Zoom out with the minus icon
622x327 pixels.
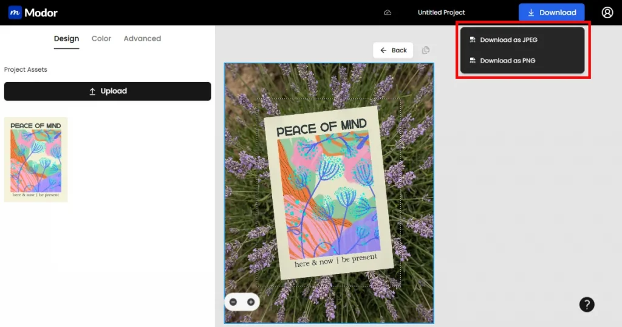pos(234,302)
